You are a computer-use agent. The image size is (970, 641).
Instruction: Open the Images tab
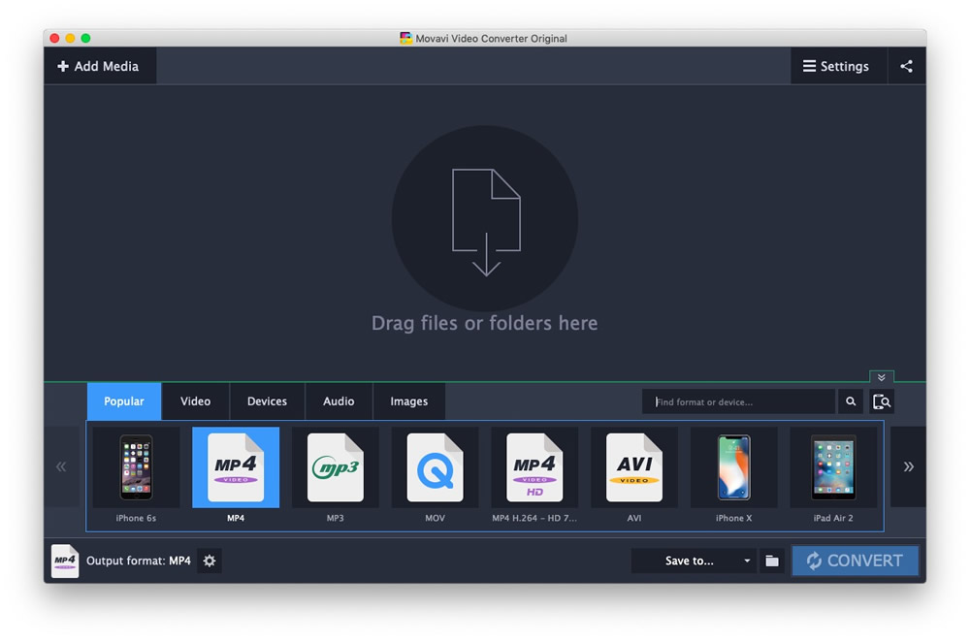409,401
